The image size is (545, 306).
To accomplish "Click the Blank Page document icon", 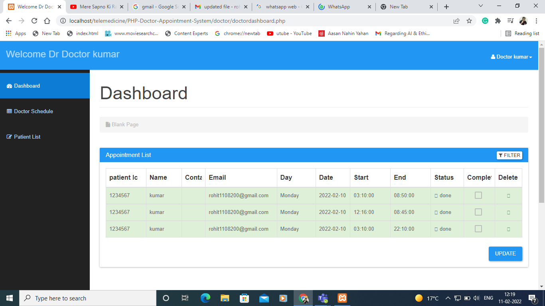I will 107,124.
